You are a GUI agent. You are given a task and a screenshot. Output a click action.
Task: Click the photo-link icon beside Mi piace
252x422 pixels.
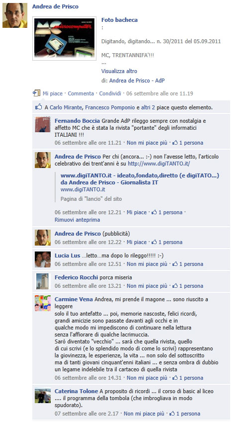pyautogui.click(x=36, y=93)
